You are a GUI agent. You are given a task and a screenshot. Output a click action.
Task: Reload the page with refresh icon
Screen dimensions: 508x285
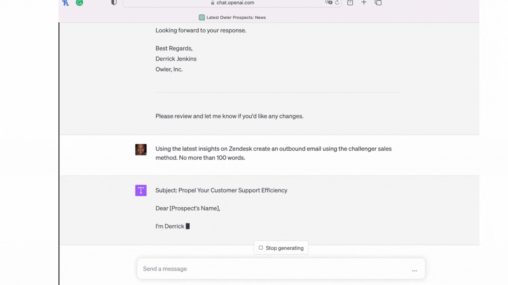[x=337, y=3]
